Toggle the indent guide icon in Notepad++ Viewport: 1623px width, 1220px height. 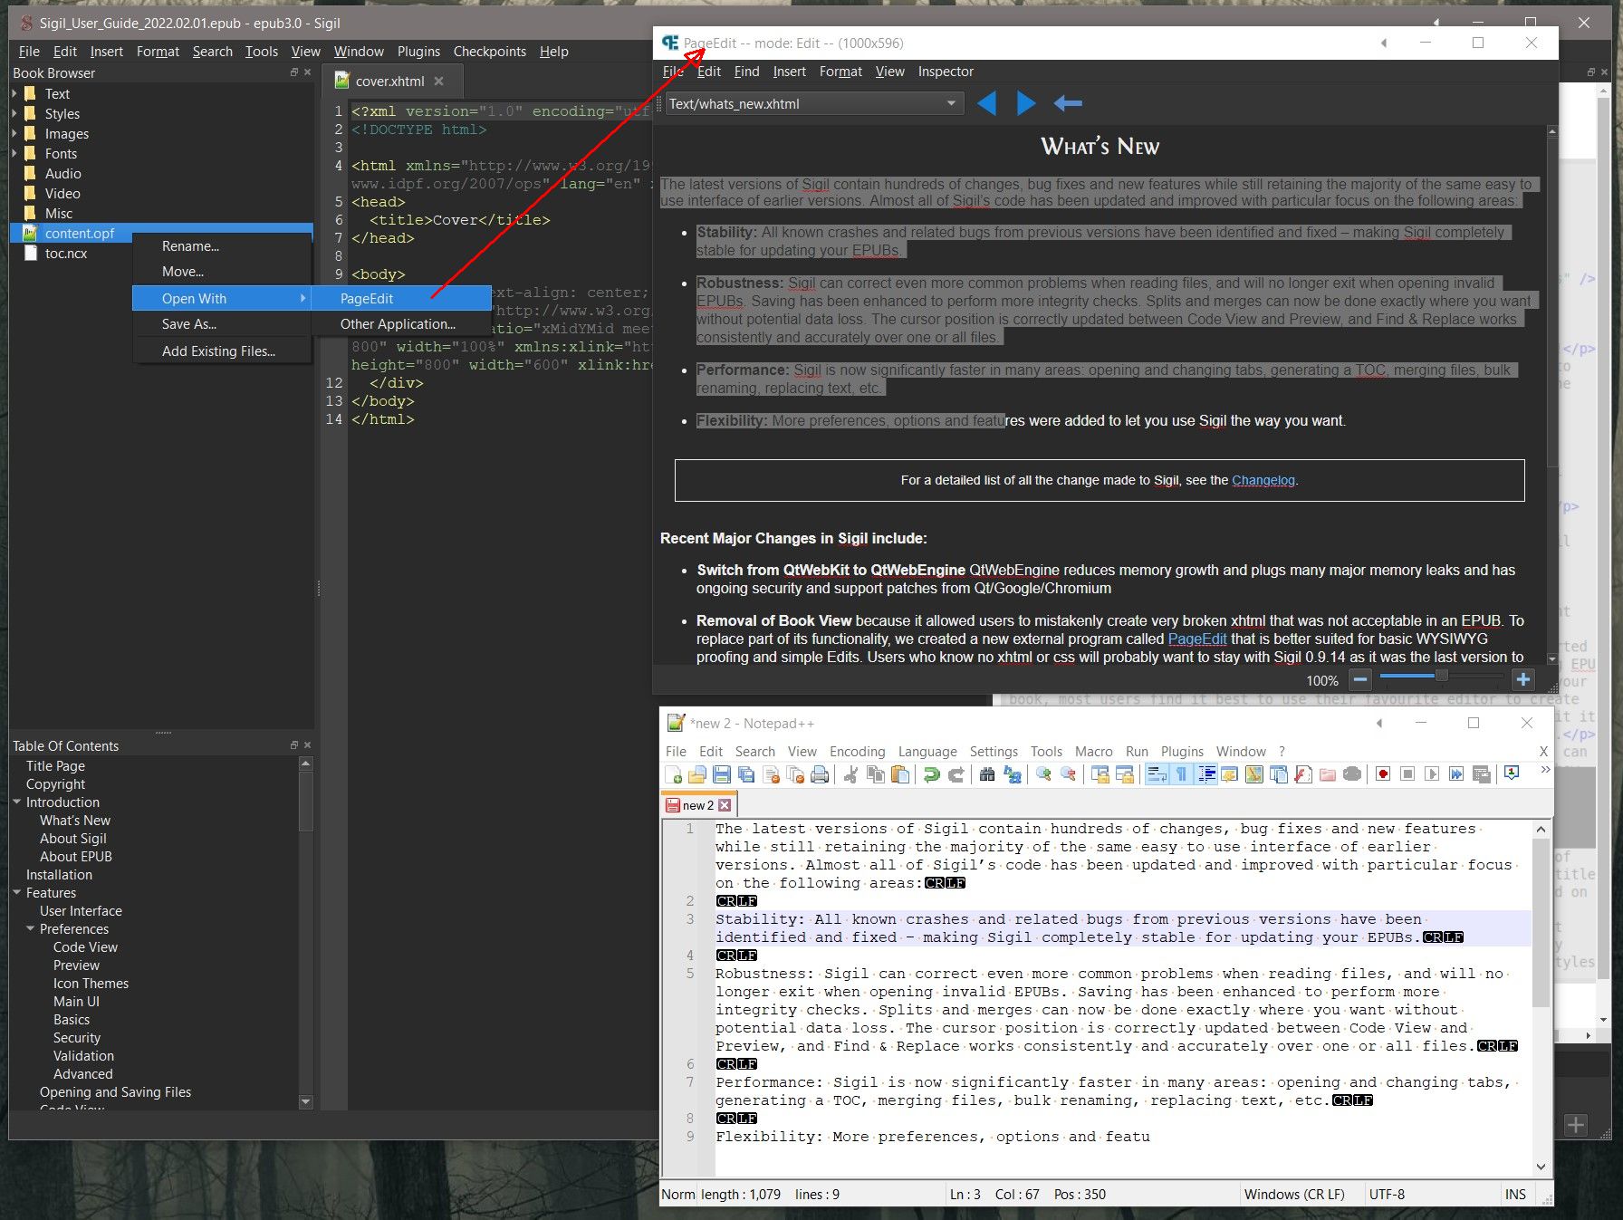point(1206,774)
